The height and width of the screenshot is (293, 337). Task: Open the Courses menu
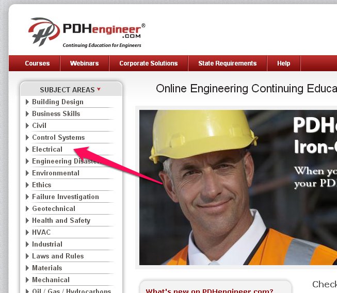[x=37, y=63]
